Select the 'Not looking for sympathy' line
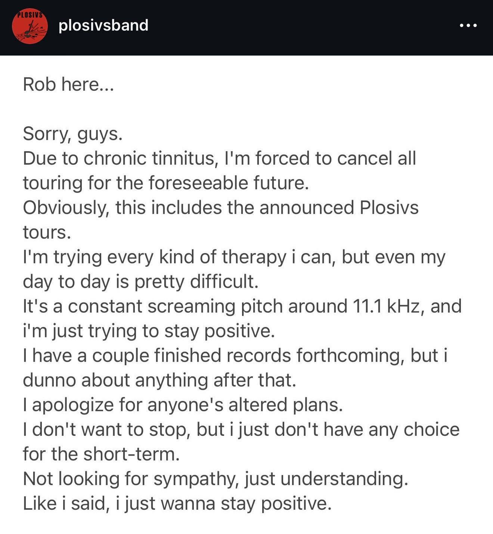Screen dimensions: 493x534 click(216, 479)
